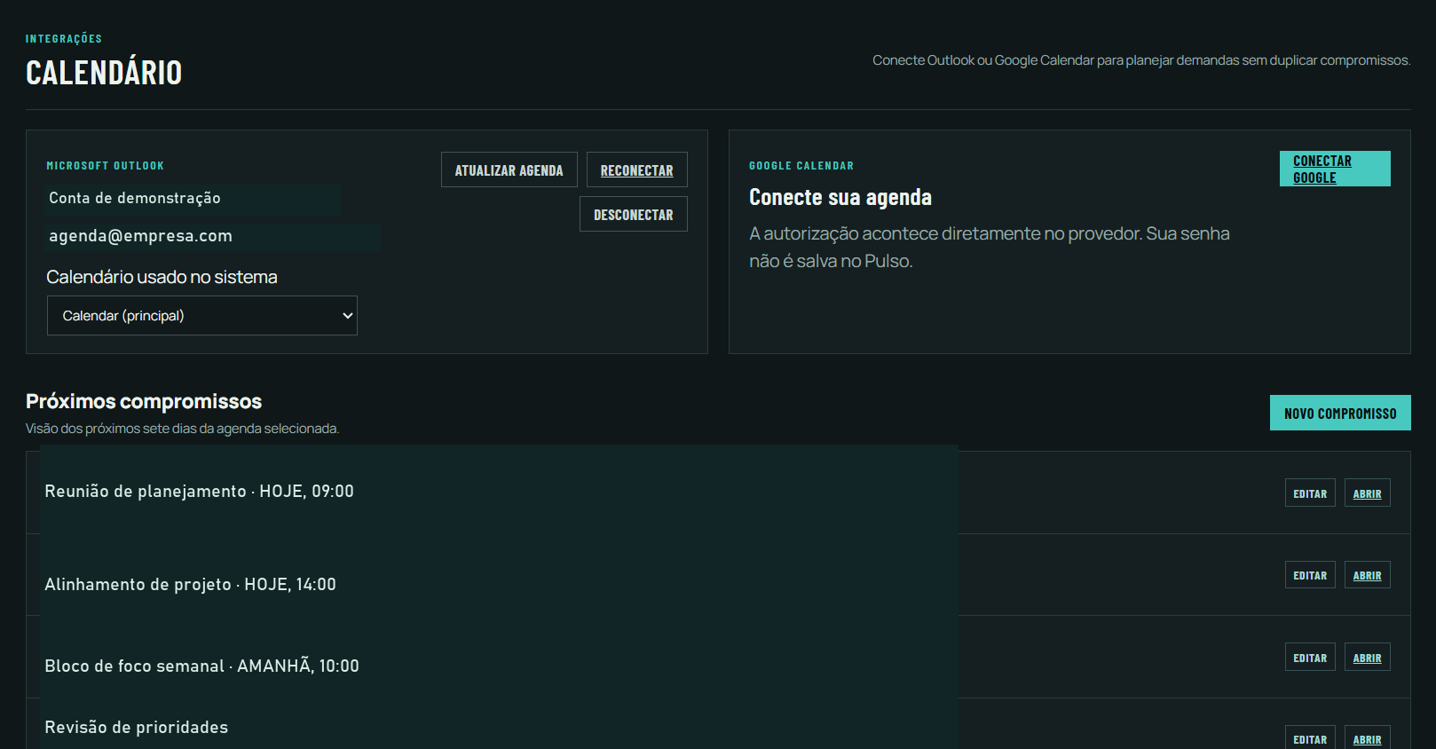Click the Conta de demonstração label

click(135, 198)
